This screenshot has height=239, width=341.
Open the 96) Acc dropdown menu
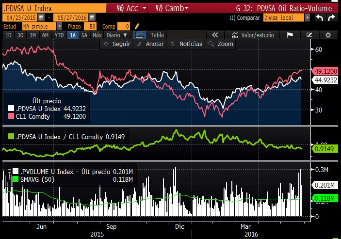point(127,8)
